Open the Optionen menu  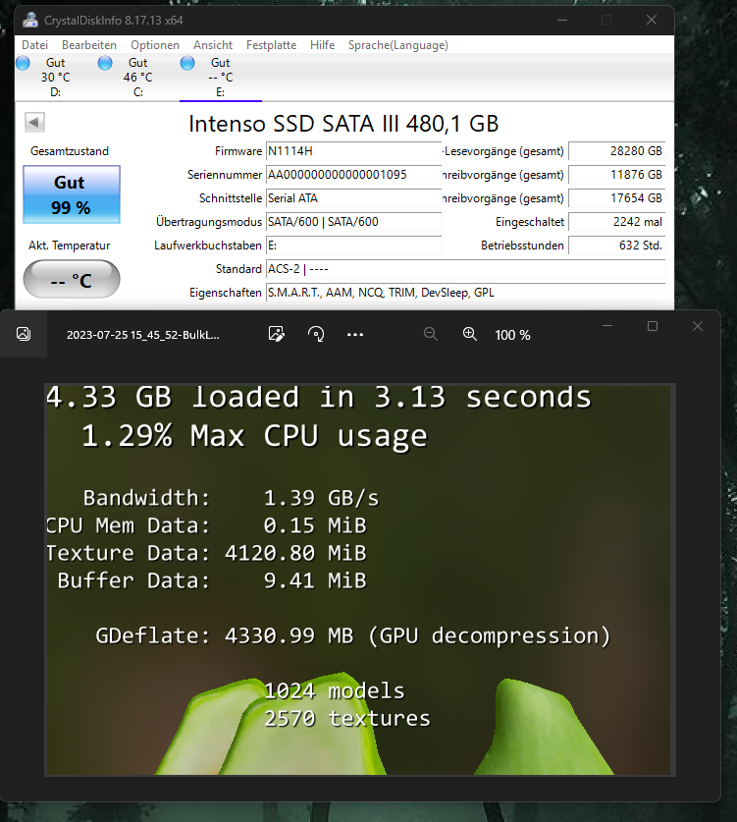(155, 45)
